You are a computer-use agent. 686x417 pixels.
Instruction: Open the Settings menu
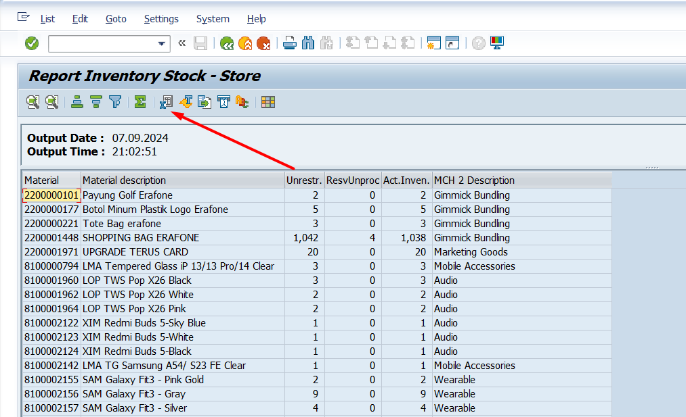(x=161, y=19)
